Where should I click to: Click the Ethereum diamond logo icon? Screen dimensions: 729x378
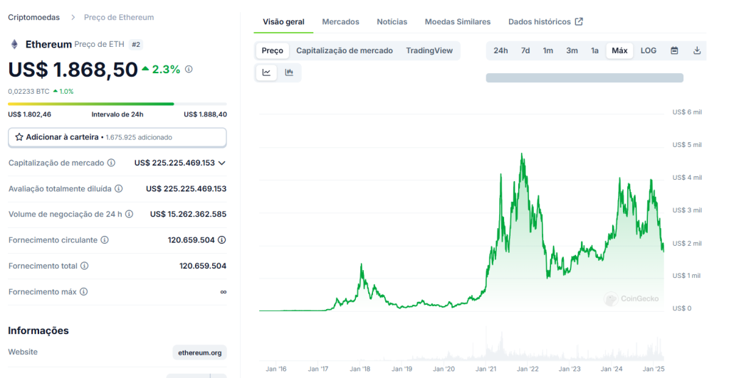click(14, 45)
